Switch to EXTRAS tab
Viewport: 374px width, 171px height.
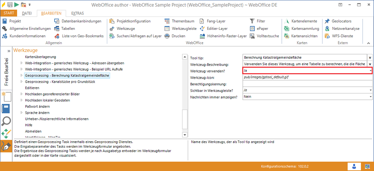pos(77,13)
